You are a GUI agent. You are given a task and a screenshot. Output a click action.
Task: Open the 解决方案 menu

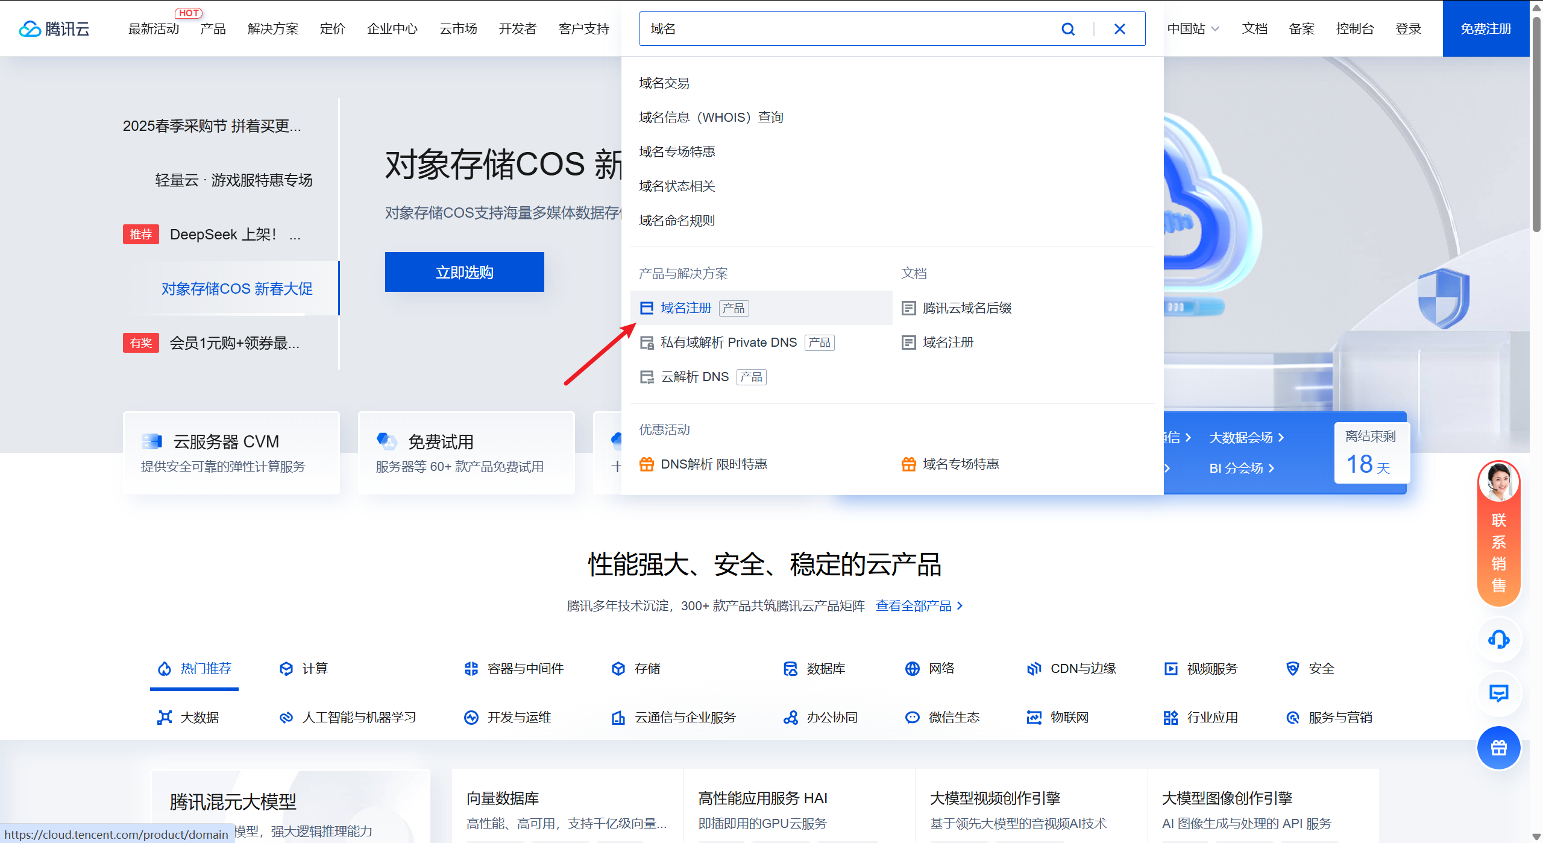coord(273,29)
